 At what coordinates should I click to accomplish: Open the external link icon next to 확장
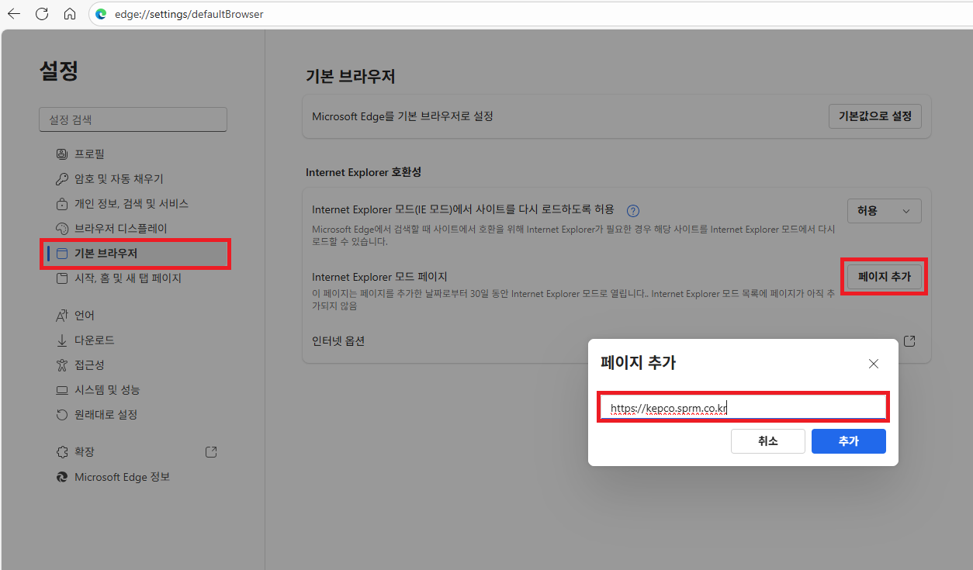point(210,452)
